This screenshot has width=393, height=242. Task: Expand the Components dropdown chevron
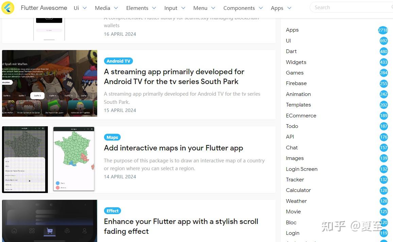click(261, 8)
